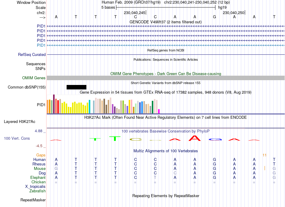285x207 pixels.
Task: Click the Scale label
Action: pyautogui.click(x=40, y=7)
